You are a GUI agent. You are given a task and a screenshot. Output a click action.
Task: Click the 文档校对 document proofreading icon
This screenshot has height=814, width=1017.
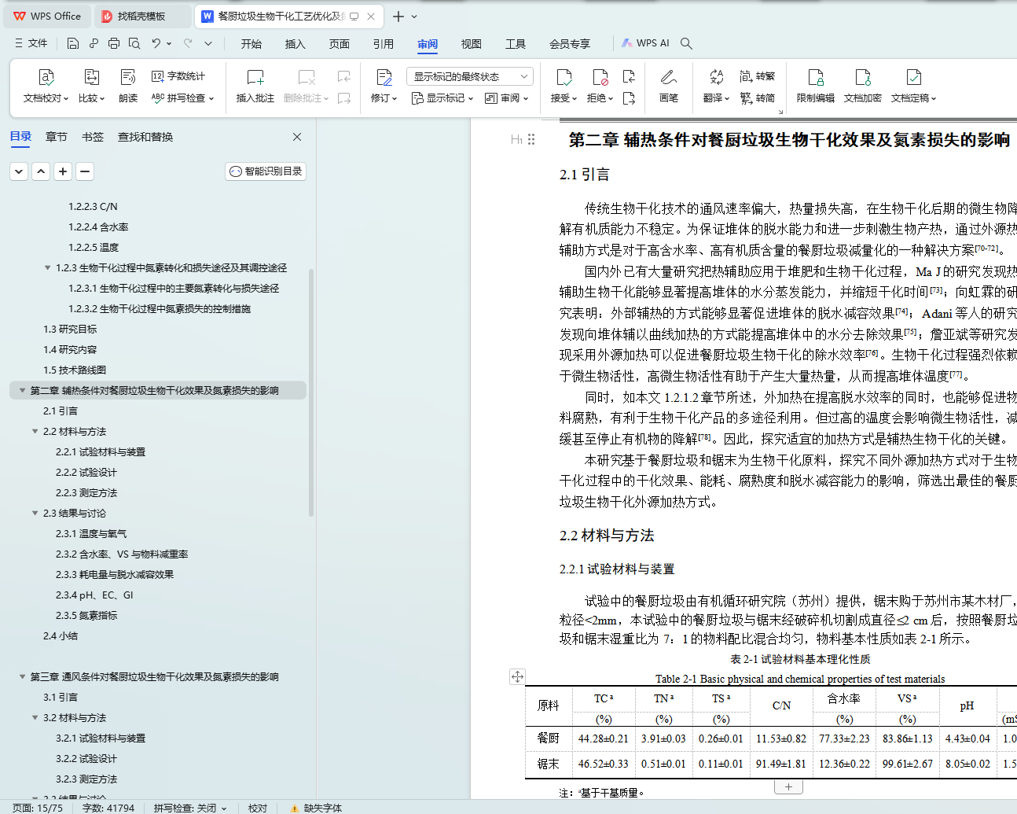click(46, 77)
